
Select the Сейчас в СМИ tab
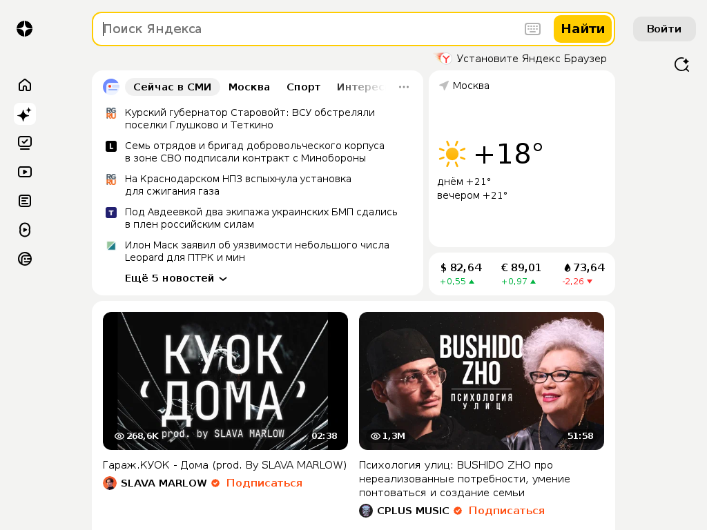[x=172, y=87]
